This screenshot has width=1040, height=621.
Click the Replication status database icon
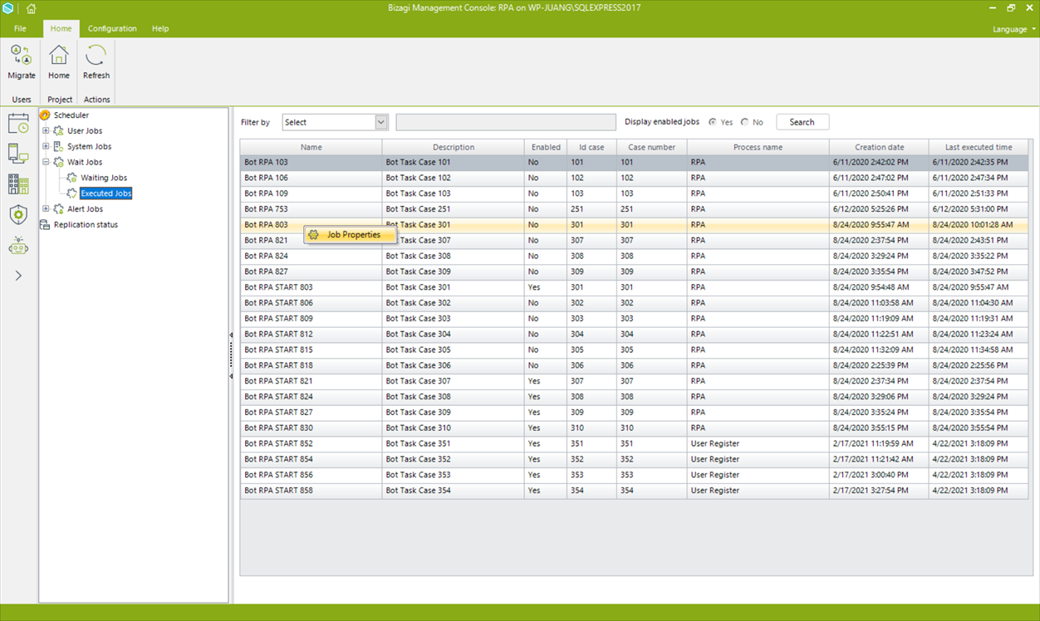tap(46, 225)
